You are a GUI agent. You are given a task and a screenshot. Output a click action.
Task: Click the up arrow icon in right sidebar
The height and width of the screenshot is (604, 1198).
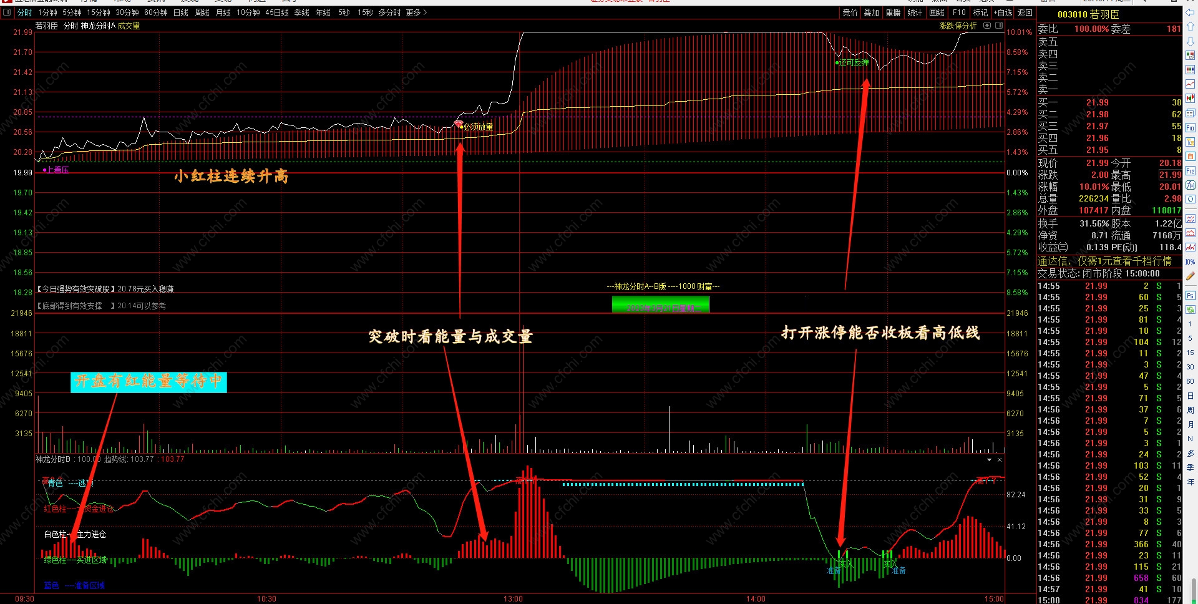click(1191, 27)
